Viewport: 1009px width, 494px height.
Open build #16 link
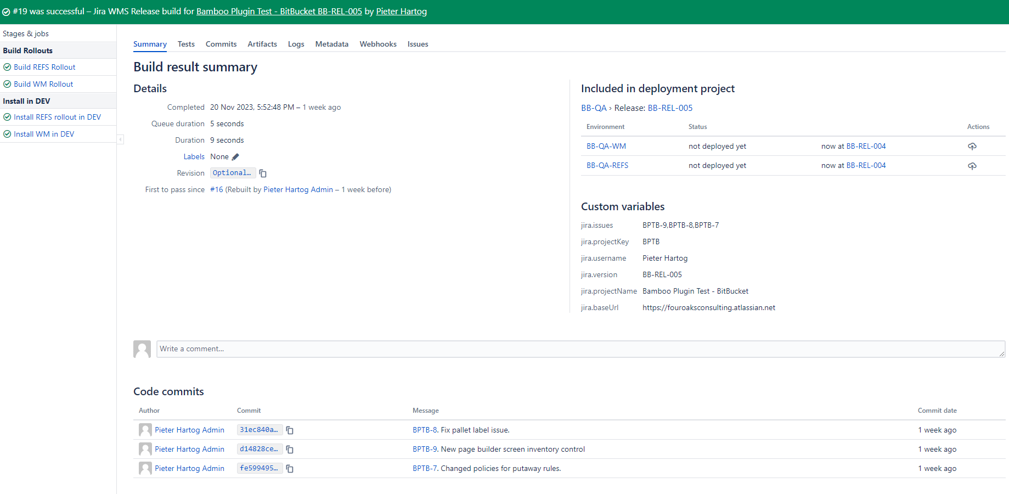[x=217, y=189]
